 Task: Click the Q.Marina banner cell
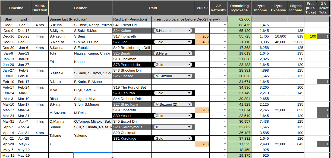point(61,121)
